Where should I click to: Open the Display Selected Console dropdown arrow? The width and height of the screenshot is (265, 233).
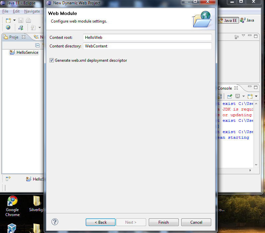tap(243, 96)
